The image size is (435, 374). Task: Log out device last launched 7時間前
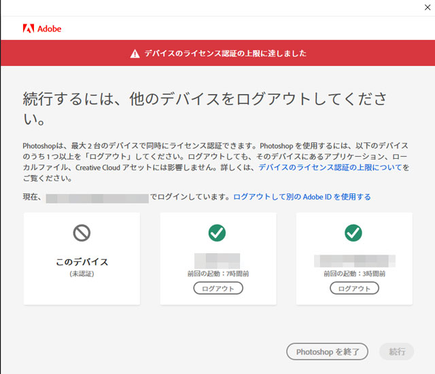(x=218, y=288)
